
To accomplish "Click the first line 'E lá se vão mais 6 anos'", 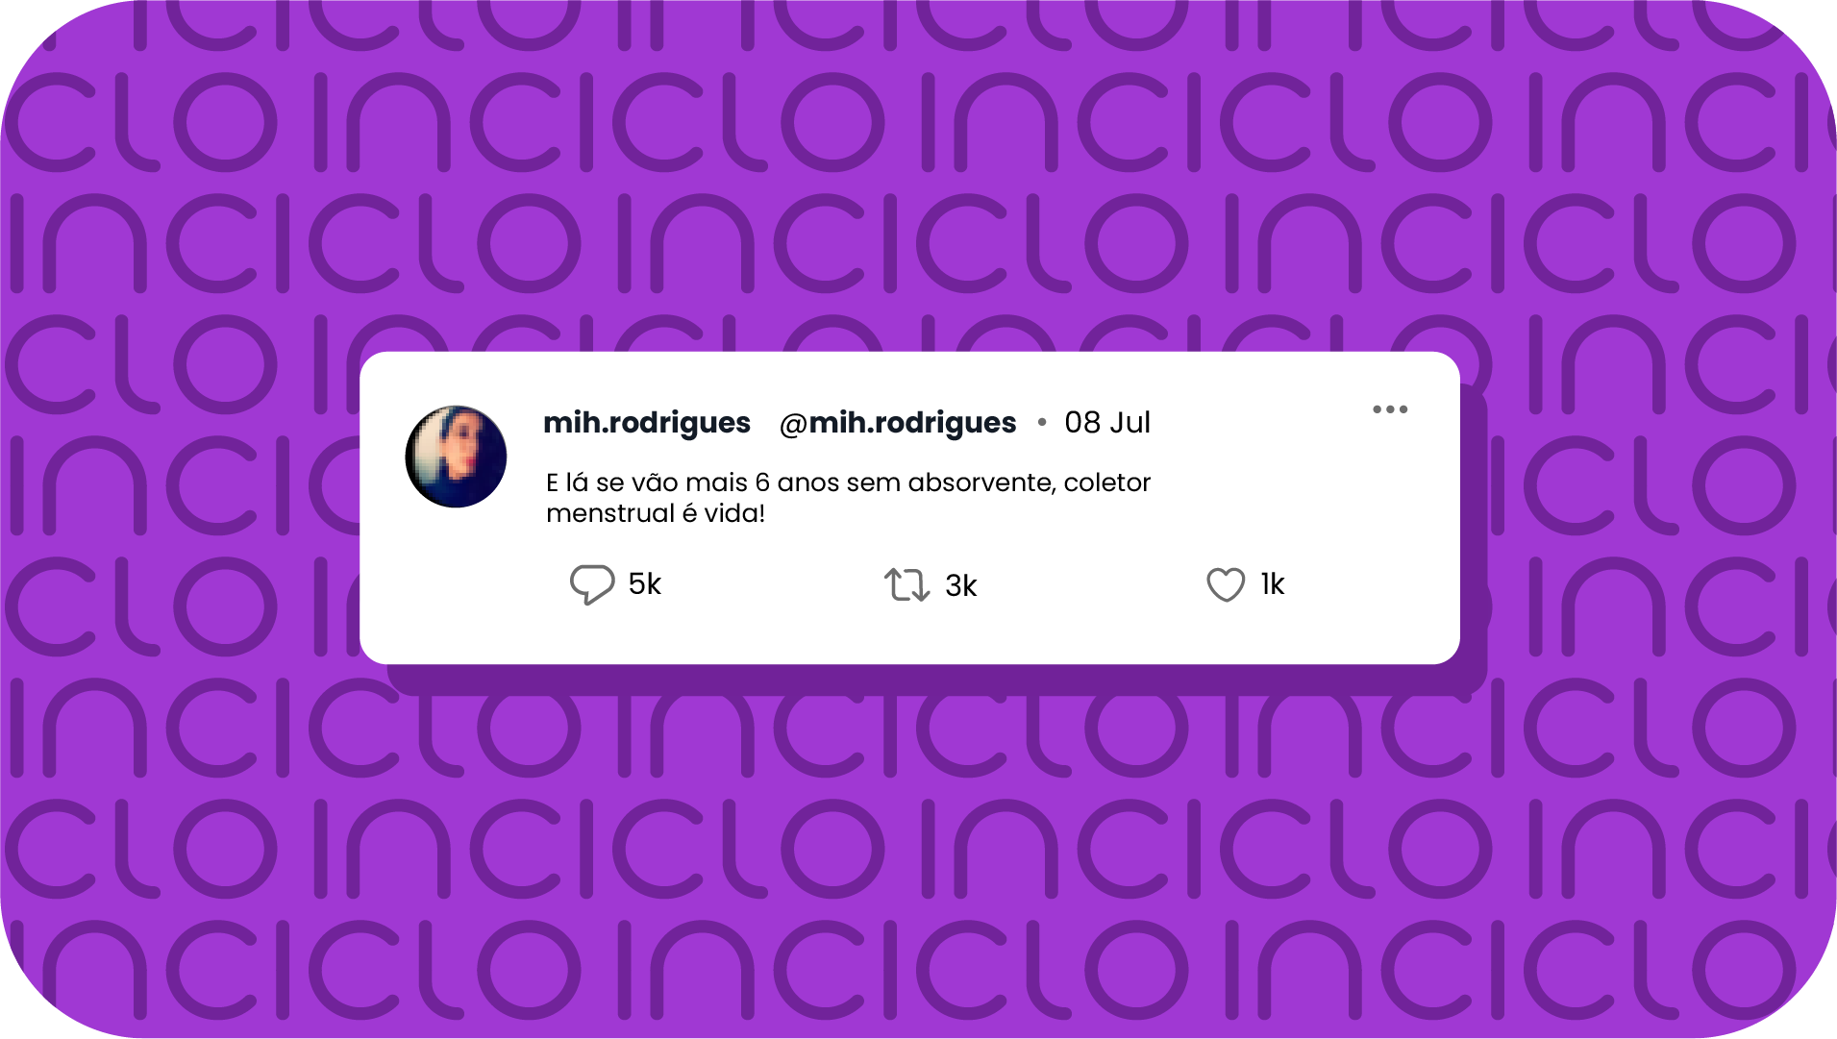I will tap(658, 482).
